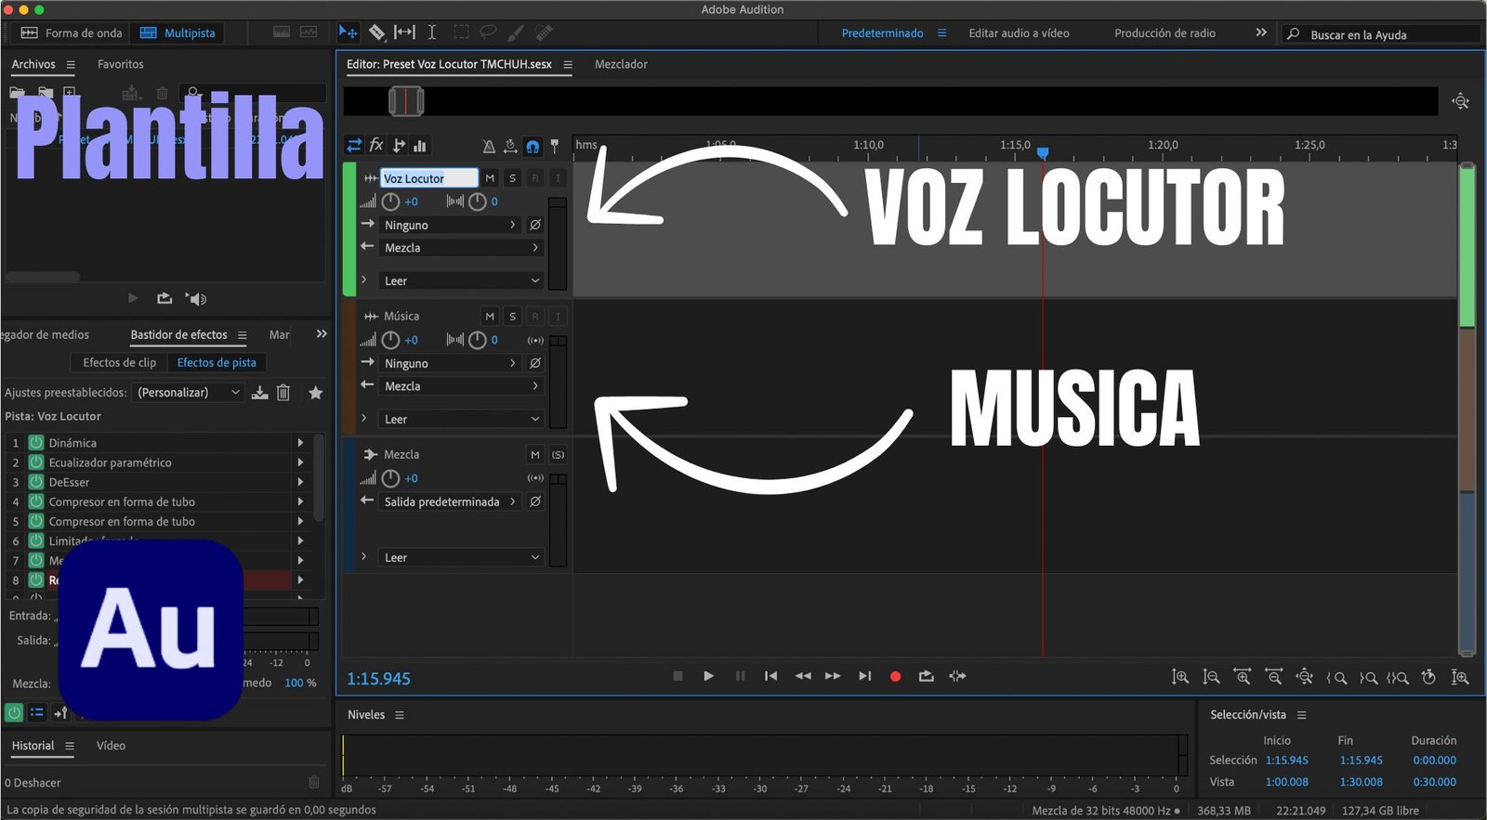Mute the Voz Locutor track
The height and width of the screenshot is (820, 1487).
[490, 178]
